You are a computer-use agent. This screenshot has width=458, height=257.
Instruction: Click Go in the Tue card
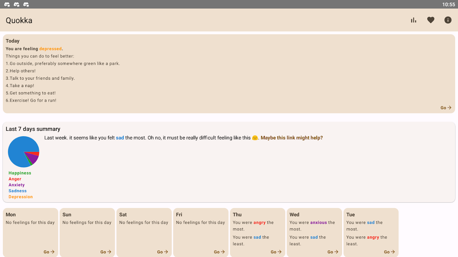390,252
